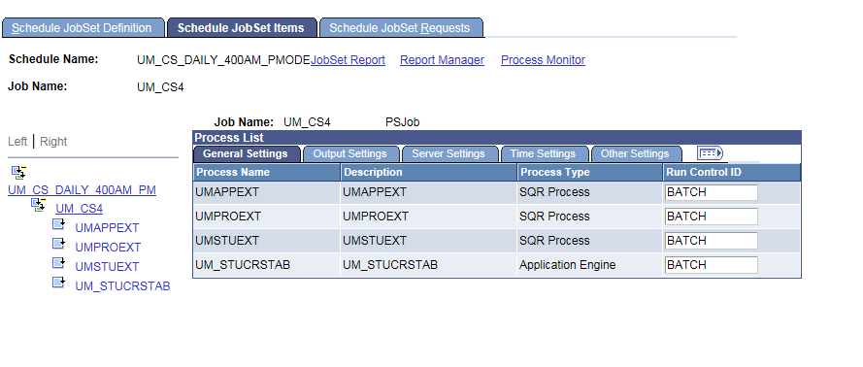Click the icon beside UMPROEXT in tree

click(59, 244)
